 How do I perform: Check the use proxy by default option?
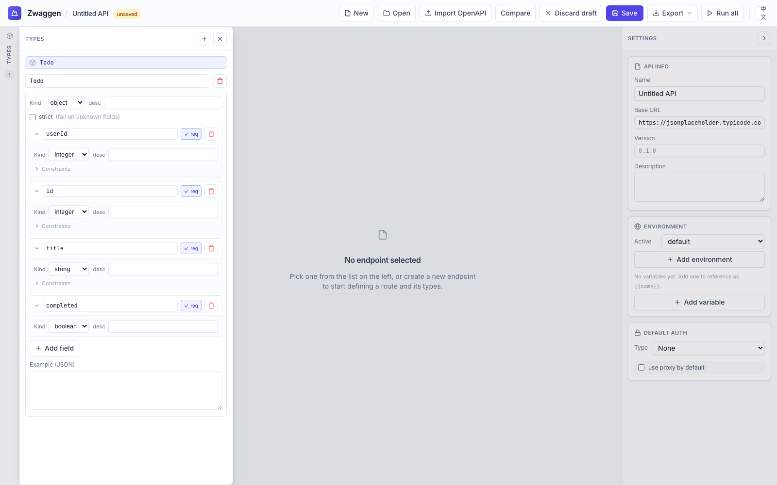point(641,367)
